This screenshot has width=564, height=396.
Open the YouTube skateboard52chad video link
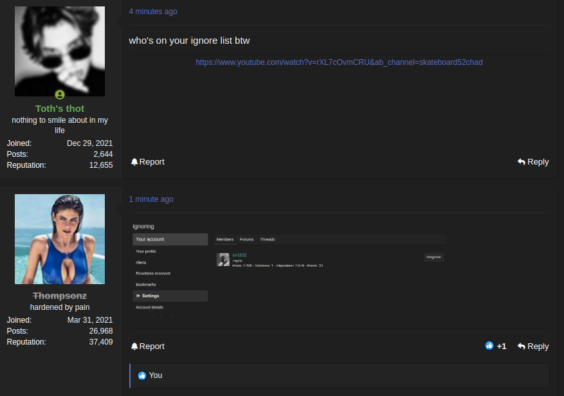pos(339,62)
